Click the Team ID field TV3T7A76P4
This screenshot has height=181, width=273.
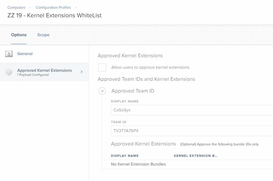tap(192, 131)
